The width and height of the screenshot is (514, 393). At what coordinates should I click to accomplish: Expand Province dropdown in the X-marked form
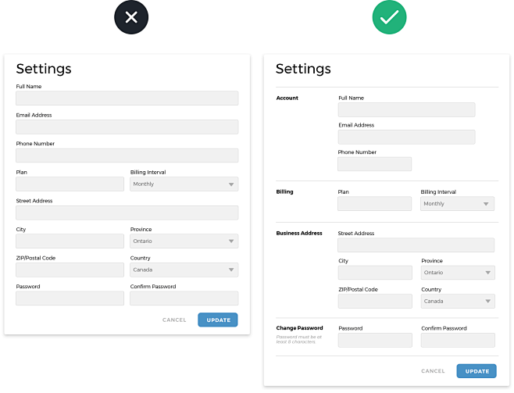pyautogui.click(x=184, y=241)
